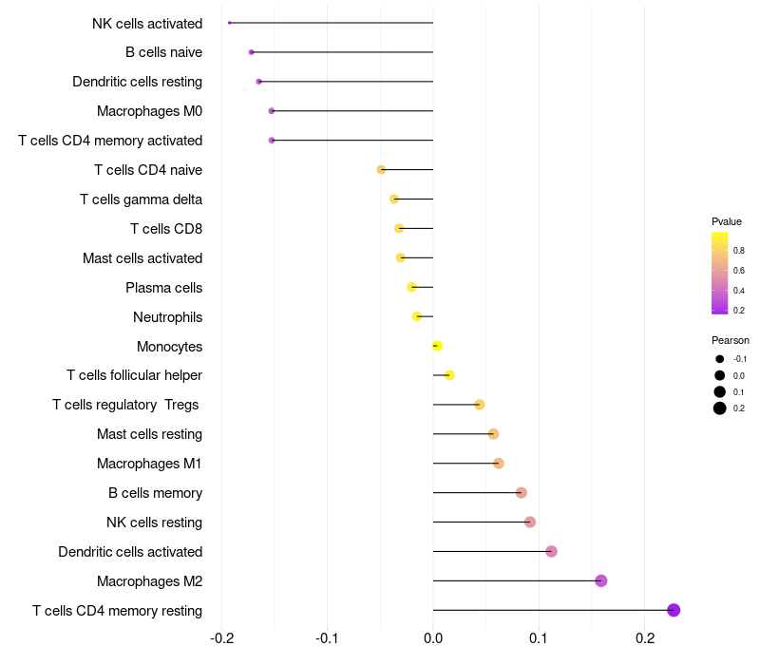Click the T cells regulatory Tregs label

click(125, 405)
